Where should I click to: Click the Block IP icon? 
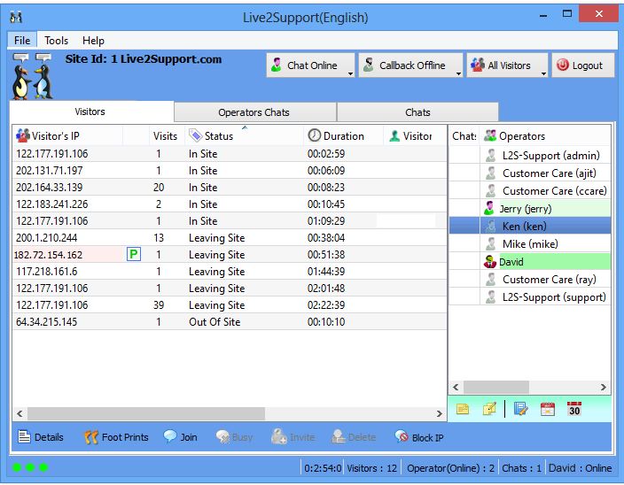coord(402,437)
